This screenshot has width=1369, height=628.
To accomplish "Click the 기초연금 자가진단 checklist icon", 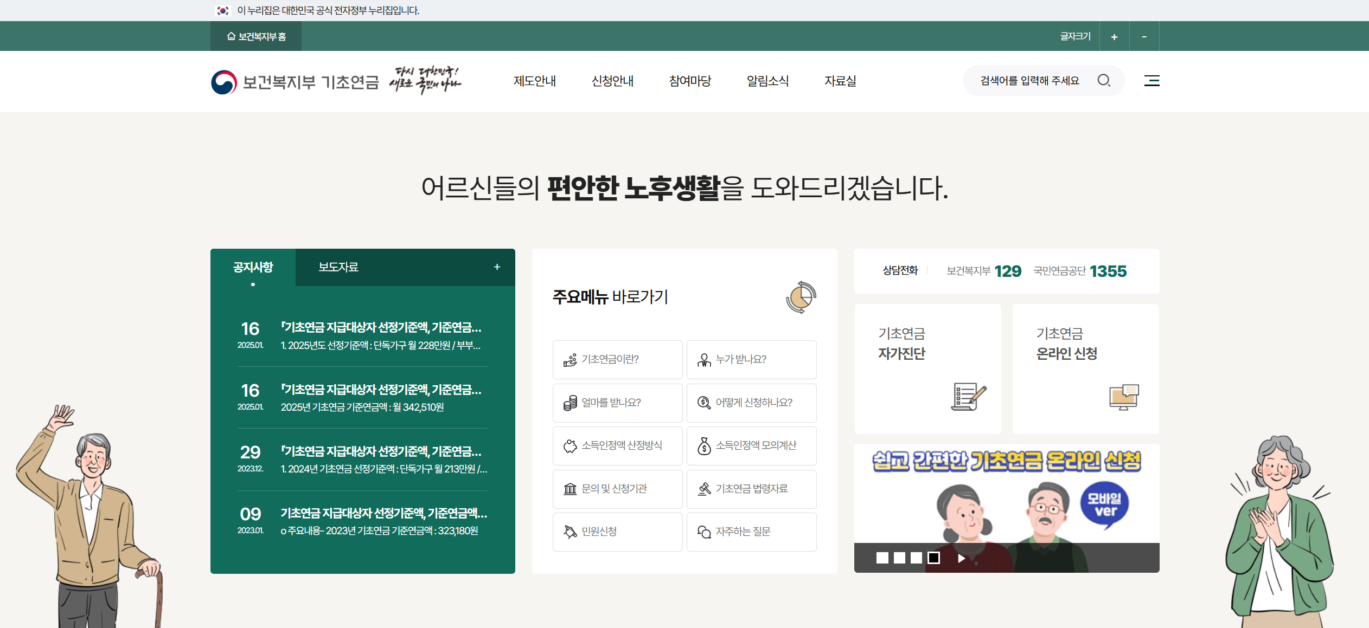I will pos(968,396).
